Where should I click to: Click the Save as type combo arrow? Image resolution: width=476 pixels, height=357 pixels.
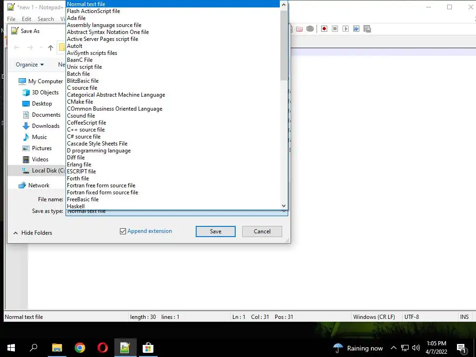(284, 212)
